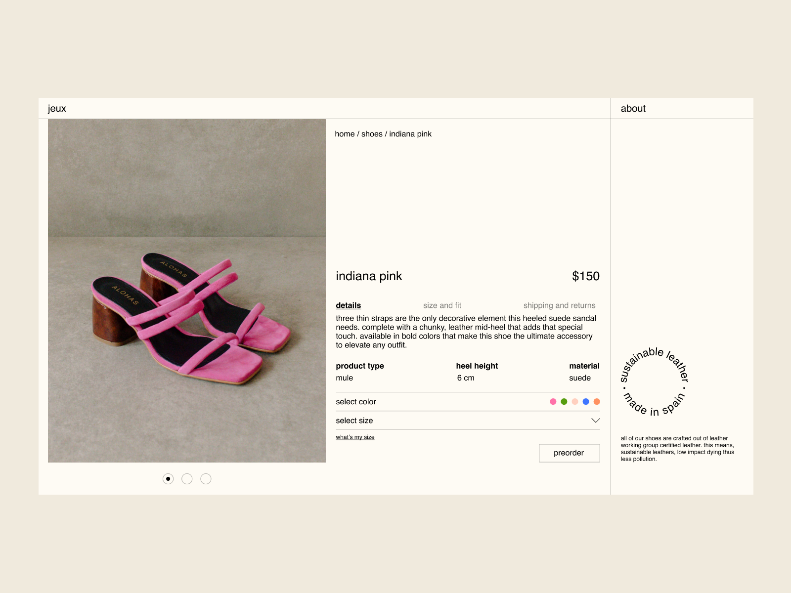This screenshot has height=593, width=791.
Task: Click the jeux logo
Action: [x=57, y=109]
